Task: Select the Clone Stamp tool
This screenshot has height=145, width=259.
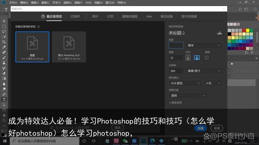Action: 4,63
